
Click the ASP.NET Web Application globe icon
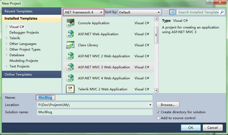(x=71, y=34)
